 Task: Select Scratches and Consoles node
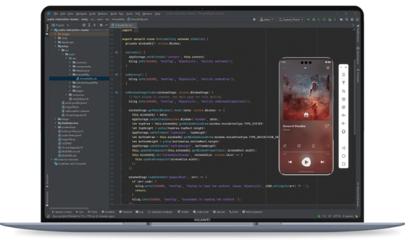click(70, 163)
